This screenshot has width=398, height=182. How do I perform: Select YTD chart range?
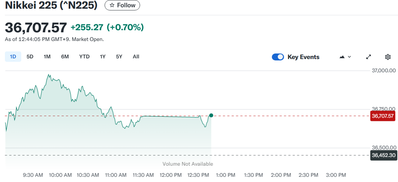(x=84, y=57)
